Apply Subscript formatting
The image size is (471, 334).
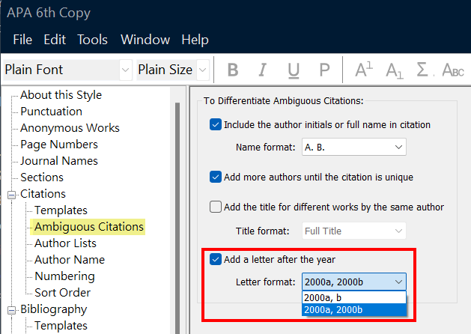[395, 70]
